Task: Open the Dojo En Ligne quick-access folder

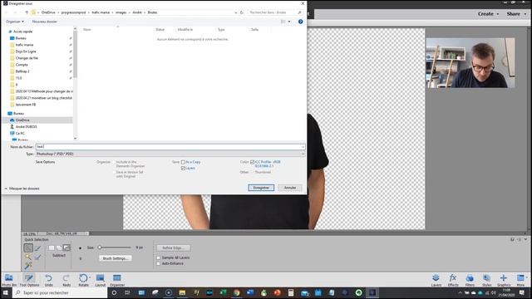Action: click(x=26, y=51)
